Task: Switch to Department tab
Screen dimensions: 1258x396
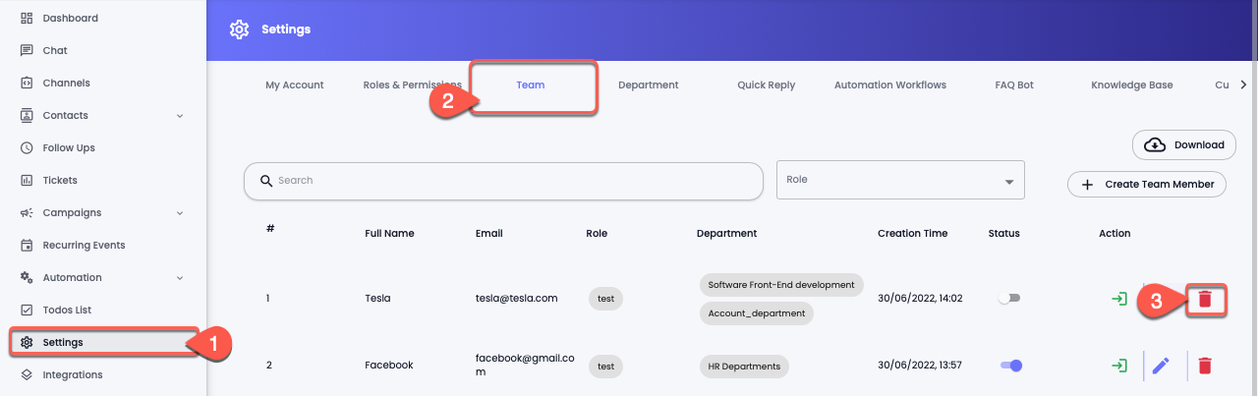Action: 649,85
